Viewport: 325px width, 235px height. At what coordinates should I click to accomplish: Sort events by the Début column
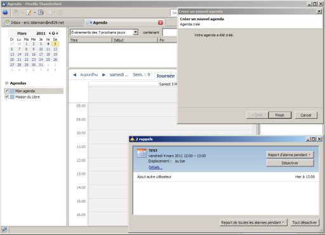tap(135, 40)
